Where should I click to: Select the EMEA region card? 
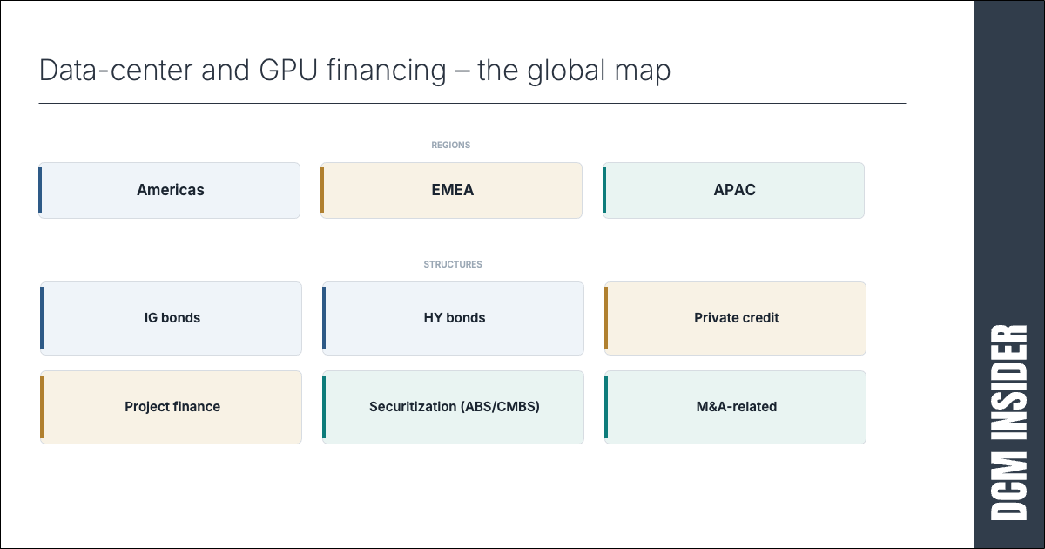coord(451,190)
